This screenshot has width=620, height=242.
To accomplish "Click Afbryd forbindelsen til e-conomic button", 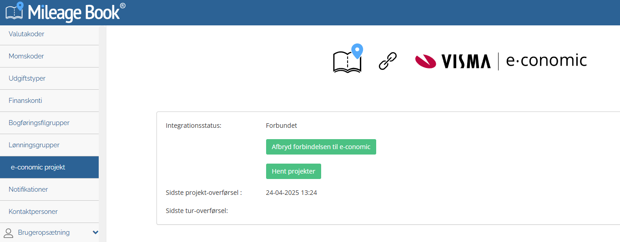I will click(x=321, y=147).
